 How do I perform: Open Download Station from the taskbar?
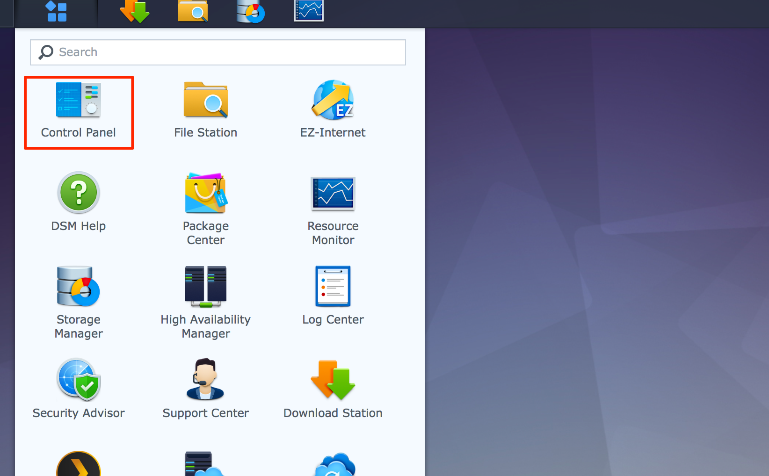(x=135, y=11)
